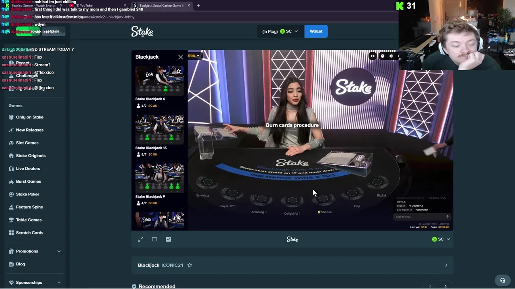Close the Blackjack tables side panel

pyautogui.click(x=180, y=57)
